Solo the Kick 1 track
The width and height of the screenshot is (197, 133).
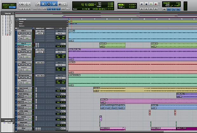[x=26, y=33]
